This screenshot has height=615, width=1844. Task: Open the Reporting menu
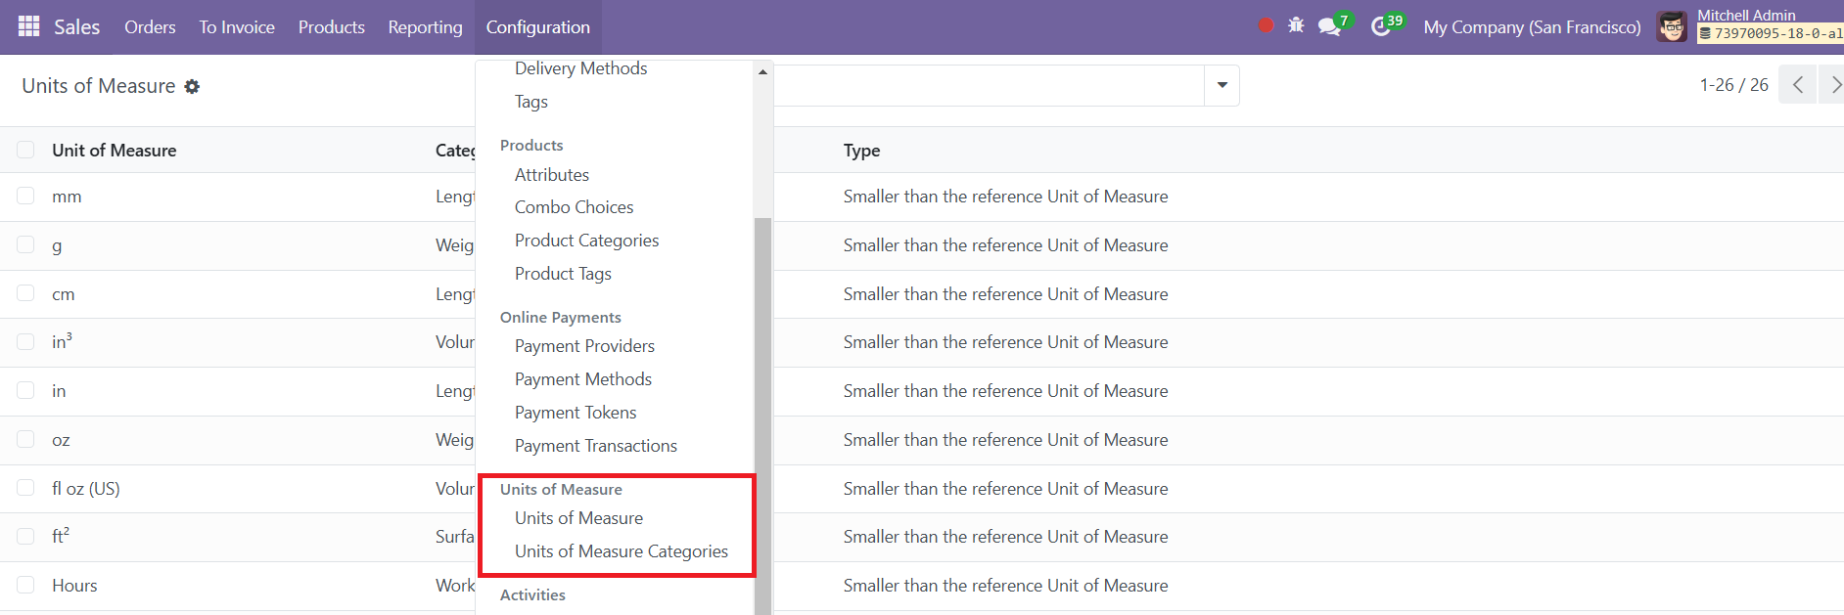point(425,27)
